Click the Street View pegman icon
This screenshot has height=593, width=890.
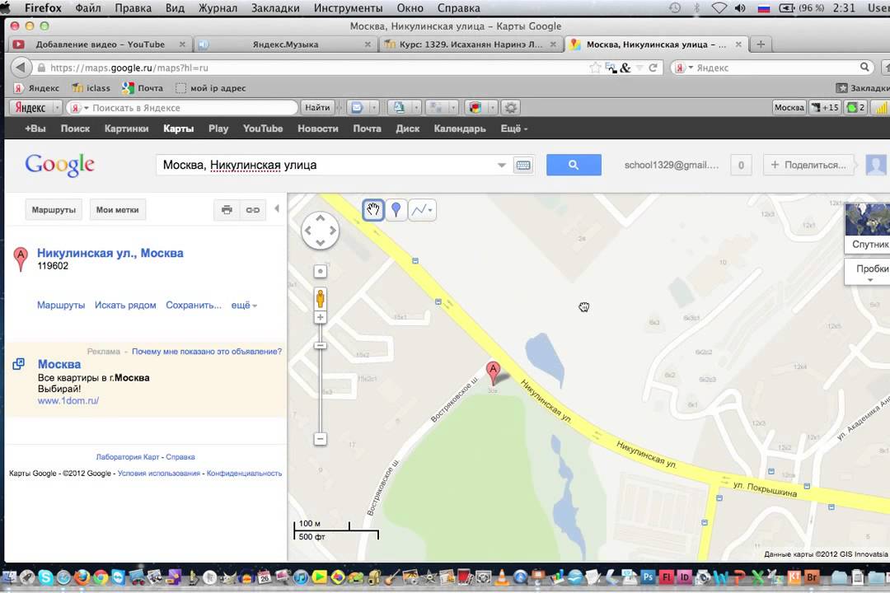[x=320, y=298]
